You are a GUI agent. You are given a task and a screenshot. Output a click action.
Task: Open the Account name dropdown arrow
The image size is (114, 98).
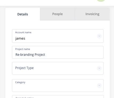click(x=99, y=36)
